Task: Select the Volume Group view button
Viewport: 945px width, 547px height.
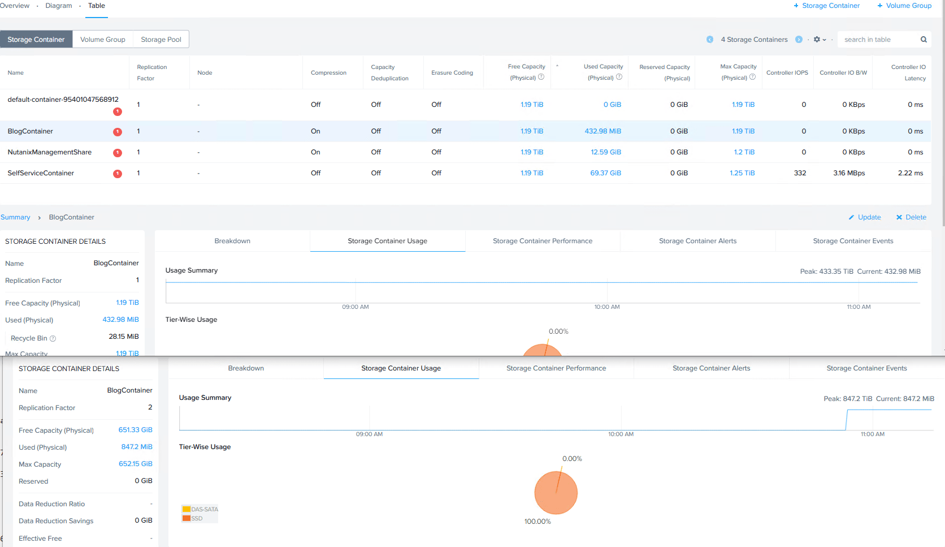Action: point(103,40)
